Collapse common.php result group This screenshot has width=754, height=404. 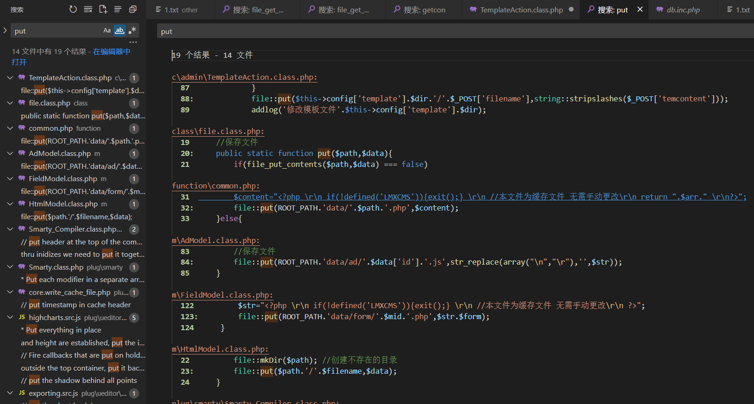10,128
